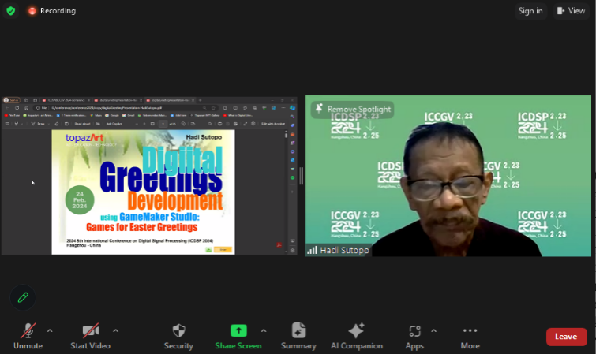Open the Apps icon
Viewport: 596px width, 354px height.
click(x=414, y=331)
